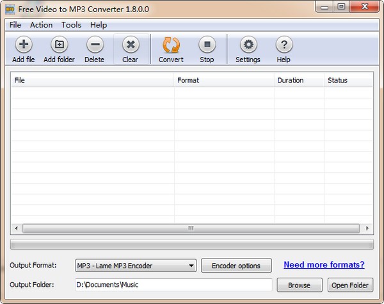Click the app icon in title bar
384x304 pixels.
click(10, 10)
